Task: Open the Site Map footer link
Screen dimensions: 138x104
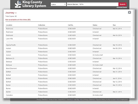Action: click(x=76, y=99)
